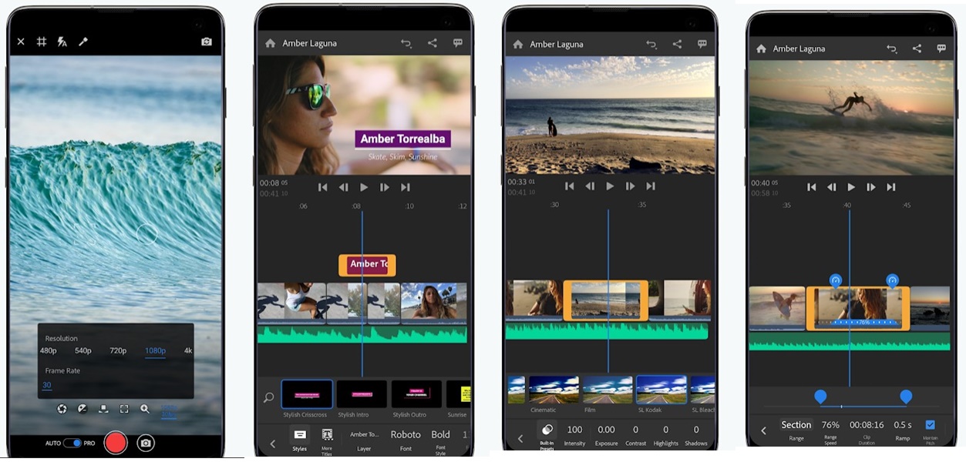This screenshot has height=462, width=966.
Task: Open the Layer dropdown showing Amber To...
Action: [x=364, y=440]
